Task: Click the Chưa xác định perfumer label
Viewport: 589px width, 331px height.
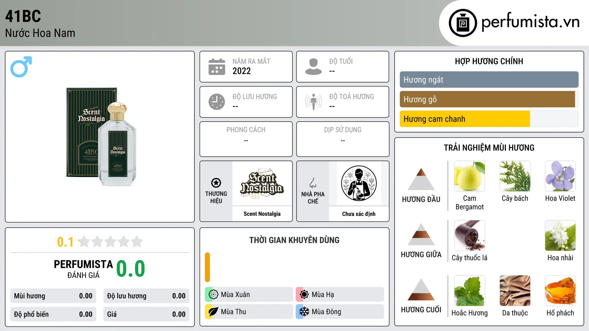Action: [x=359, y=214]
